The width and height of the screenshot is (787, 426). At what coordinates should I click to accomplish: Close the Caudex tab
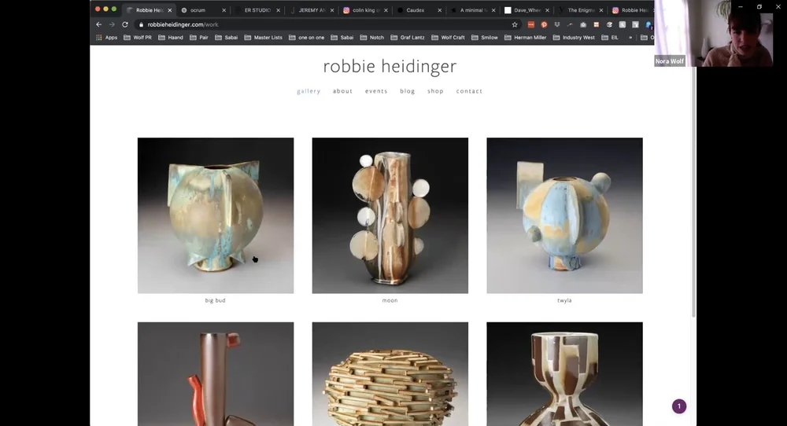440,10
